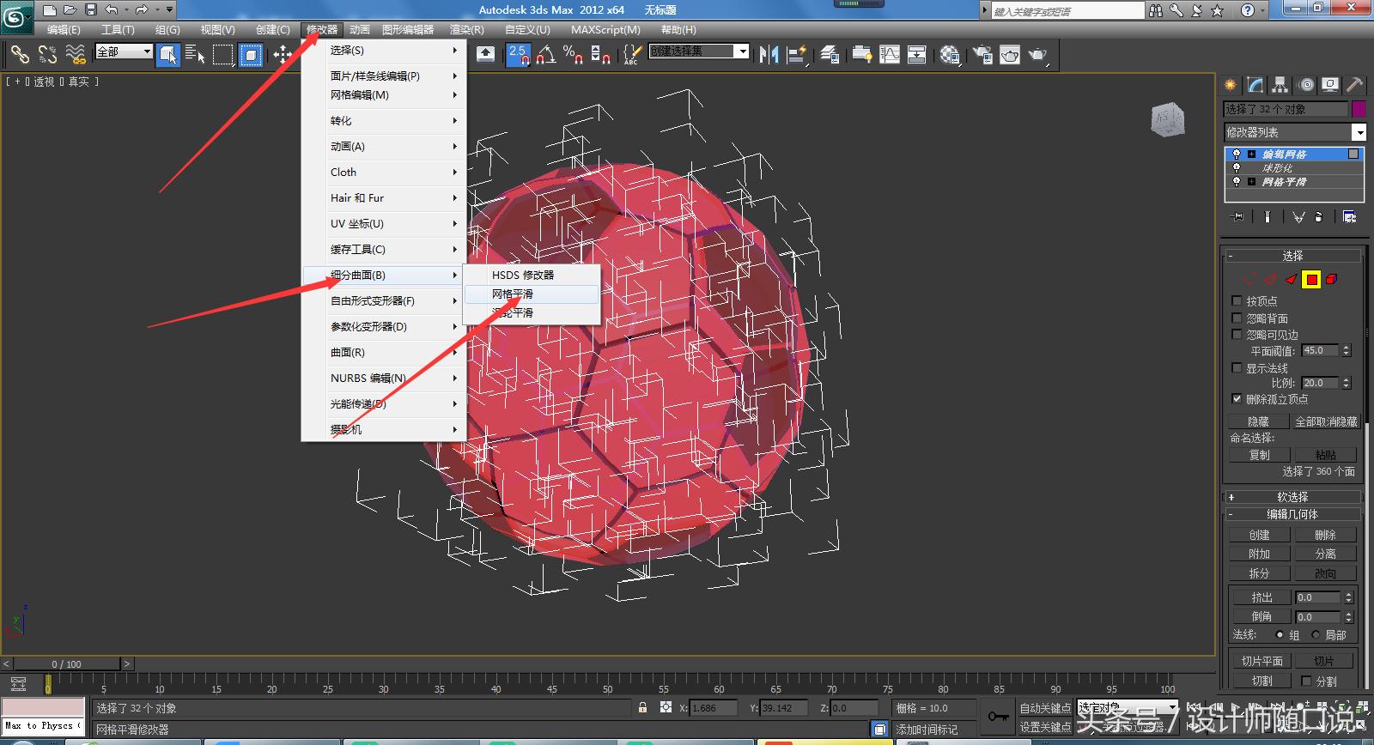Switch to the Motion command panel
This screenshot has width=1374, height=745.
[x=1306, y=85]
